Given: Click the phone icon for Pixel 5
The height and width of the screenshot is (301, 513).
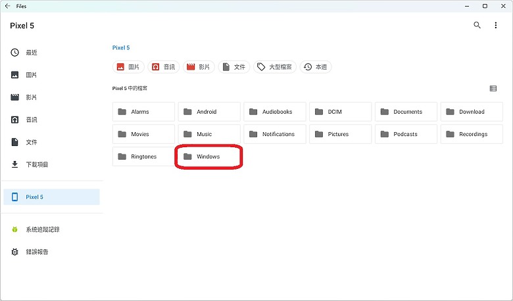Looking at the screenshot, I should tap(14, 197).
